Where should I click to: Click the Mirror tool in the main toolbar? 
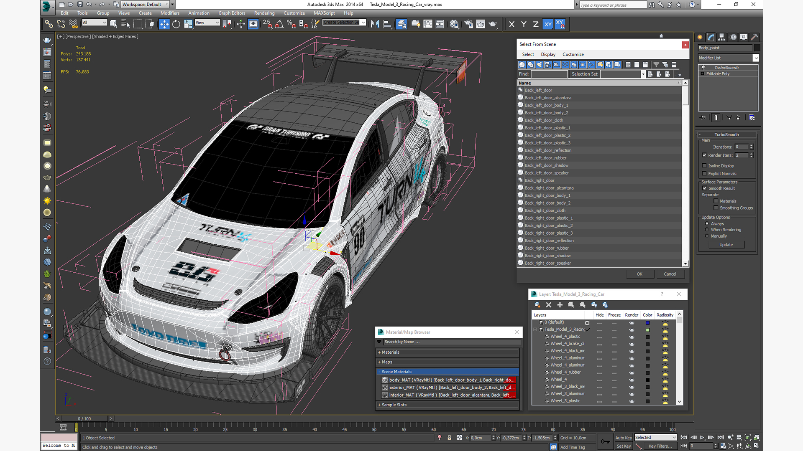pos(375,24)
